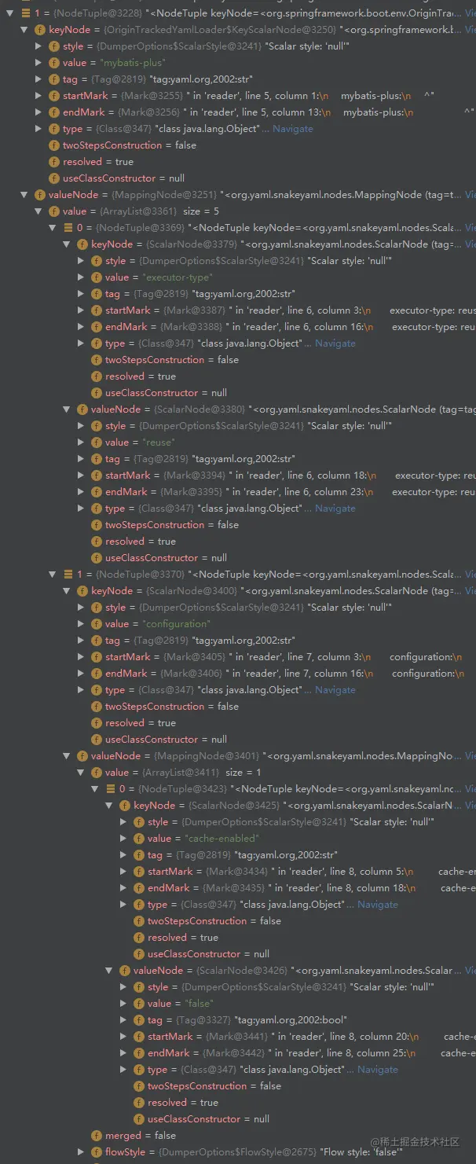This screenshot has width=476, height=1164.
Task: Click the field icon of the merged = false row
Action: point(97,1136)
